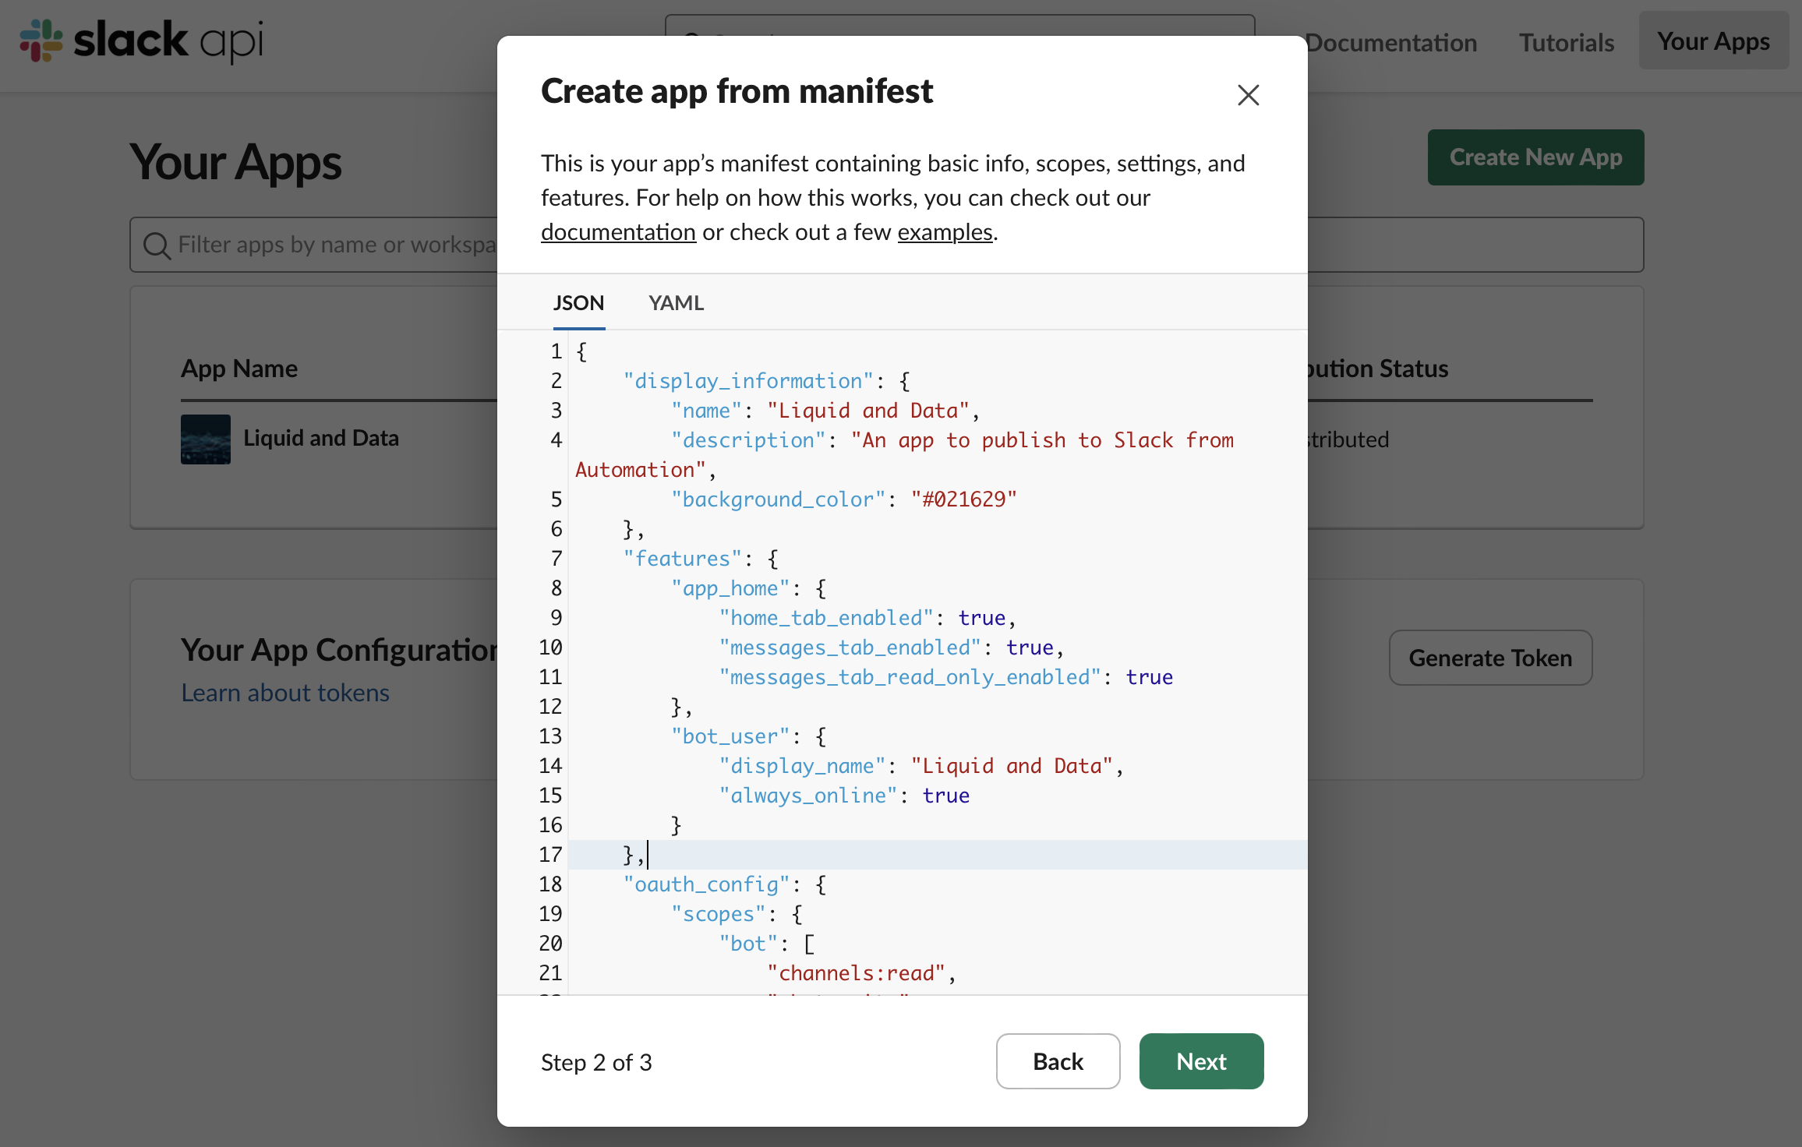Click Create New App button

click(x=1535, y=157)
